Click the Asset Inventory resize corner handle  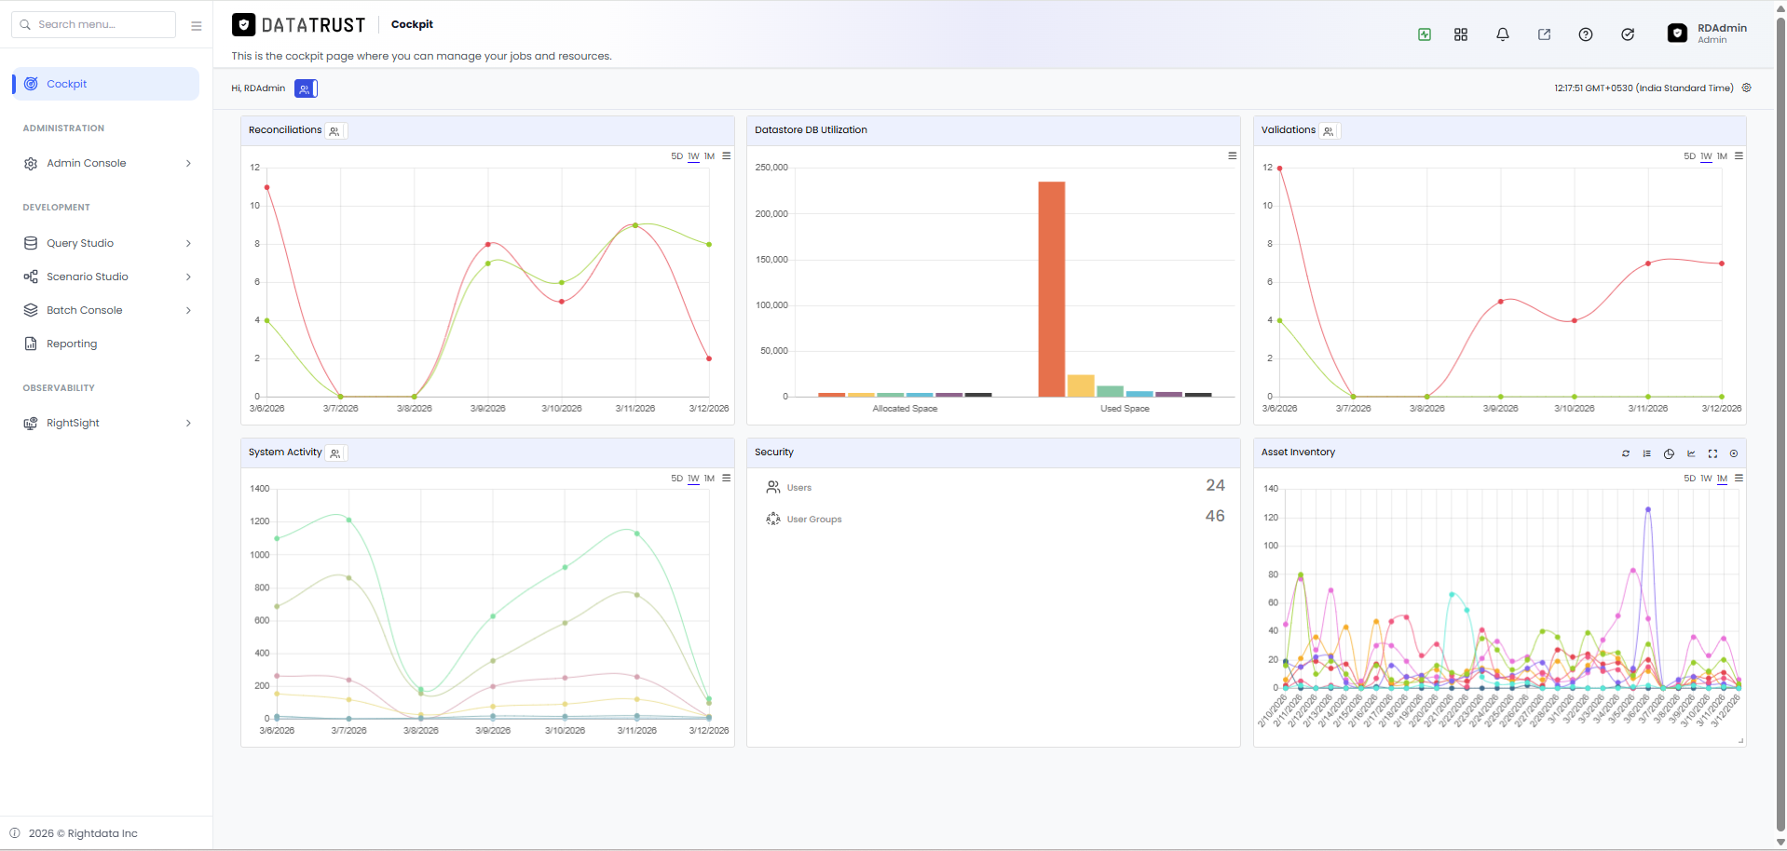[x=1740, y=741]
